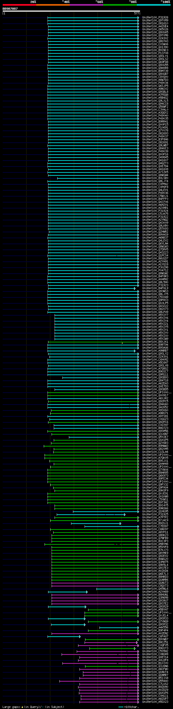Select label UniRef100_O24302
Viewport: 173px width, 709px height.
pos(155,38)
